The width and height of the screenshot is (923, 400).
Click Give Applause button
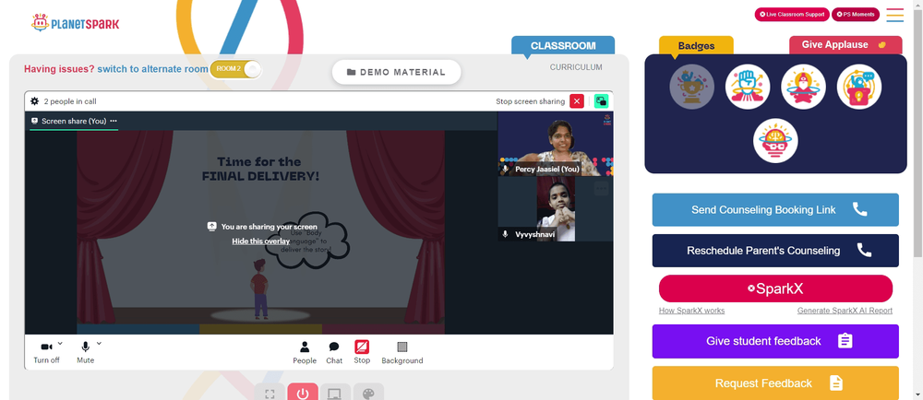point(845,44)
